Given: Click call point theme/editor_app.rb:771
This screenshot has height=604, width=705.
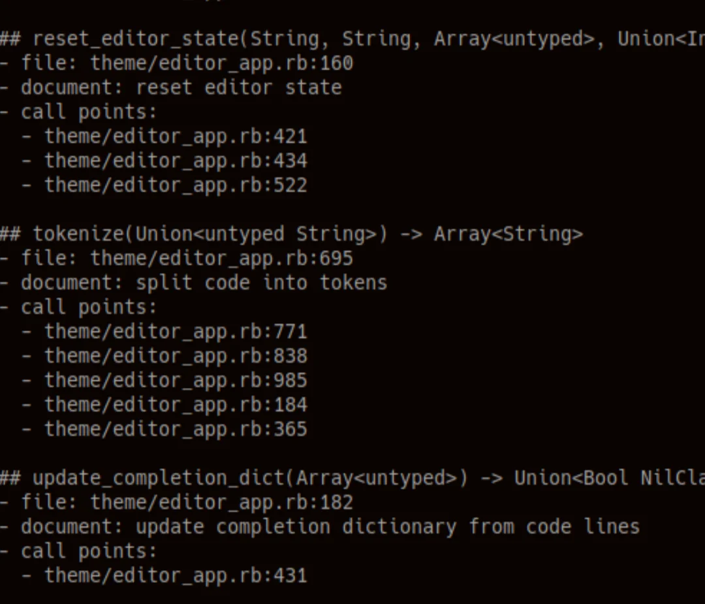Looking at the screenshot, I should [x=176, y=332].
